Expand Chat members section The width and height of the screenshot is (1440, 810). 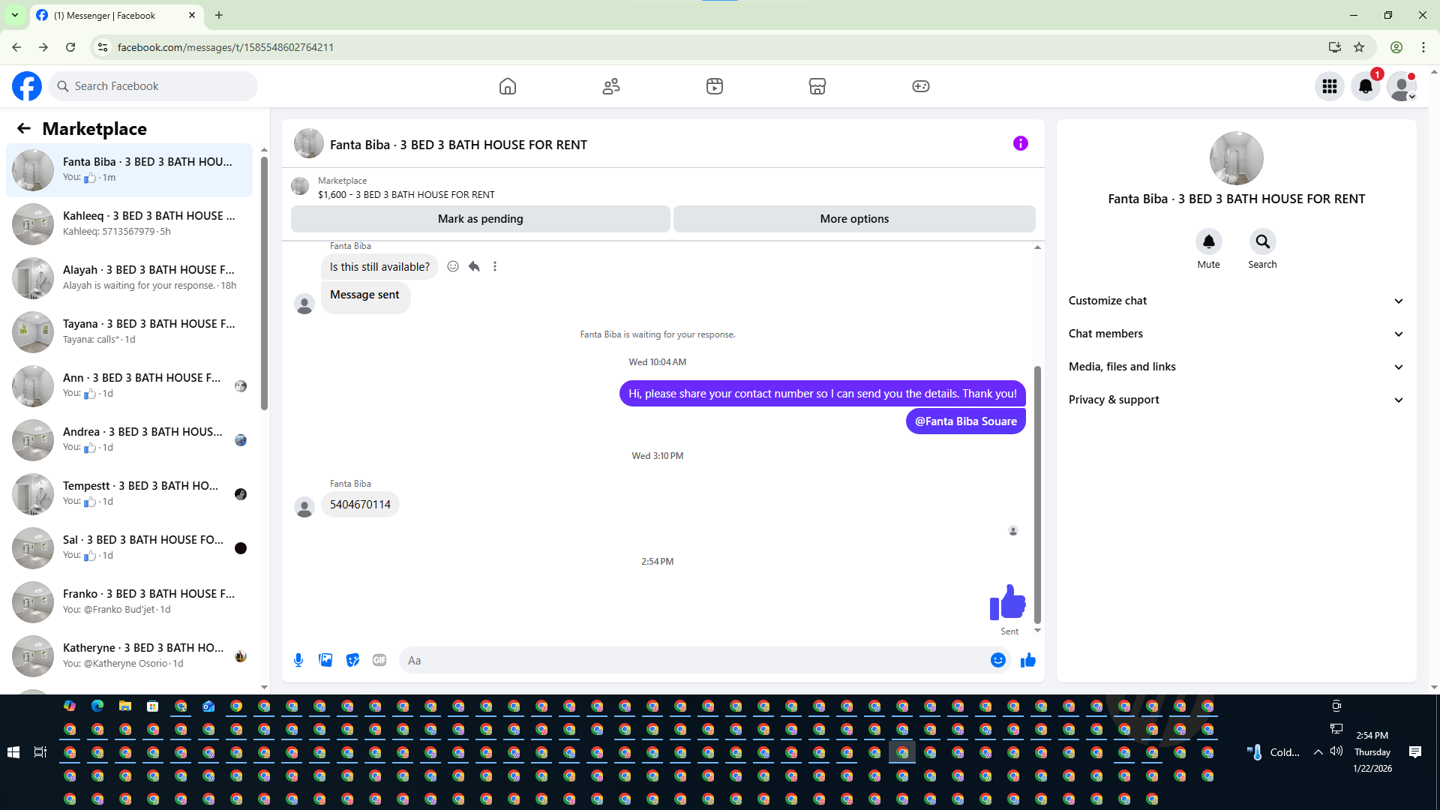pyautogui.click(x=1237, y=334)
